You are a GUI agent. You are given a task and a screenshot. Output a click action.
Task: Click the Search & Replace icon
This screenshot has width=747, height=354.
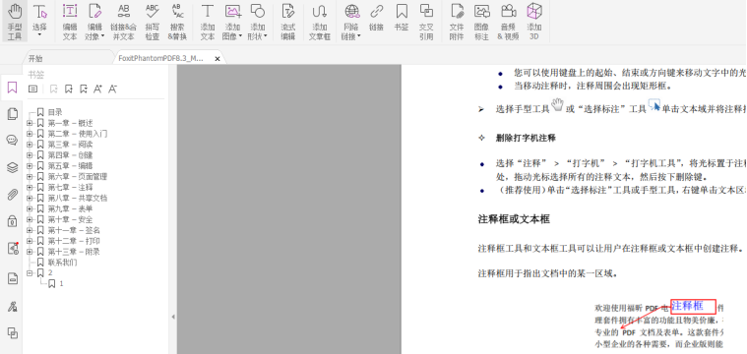pyautogui.click(x=177, y=22)
